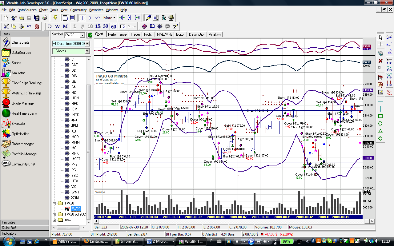Click the chart scroll right arrow

click(372, 221)
